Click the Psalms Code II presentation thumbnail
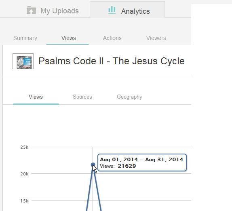This screenshot has height=211, width=232. [x=23, y=61]
